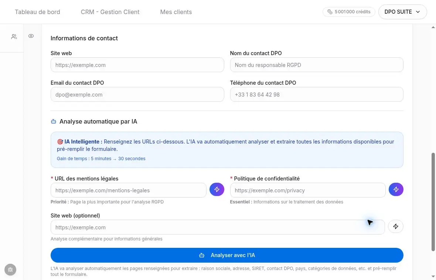Open the users icon in left sidebar
436x280 pixels.
(14, 37)
